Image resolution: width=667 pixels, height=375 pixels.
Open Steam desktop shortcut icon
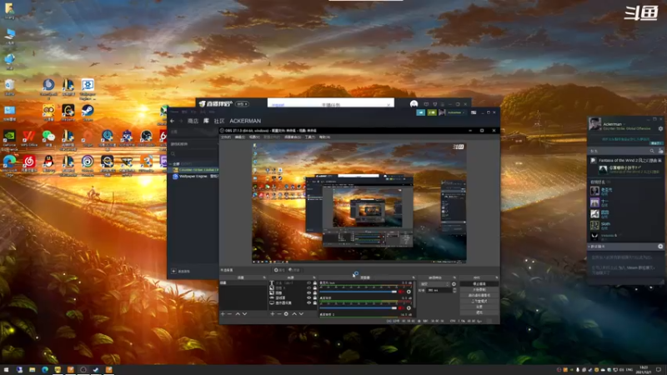(88, 112)
